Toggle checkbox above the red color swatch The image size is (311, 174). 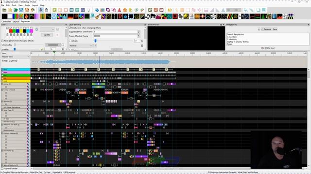(11, 28)
